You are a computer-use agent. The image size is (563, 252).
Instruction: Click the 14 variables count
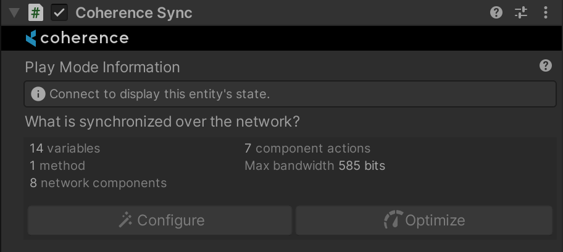(x=65, y=148)
